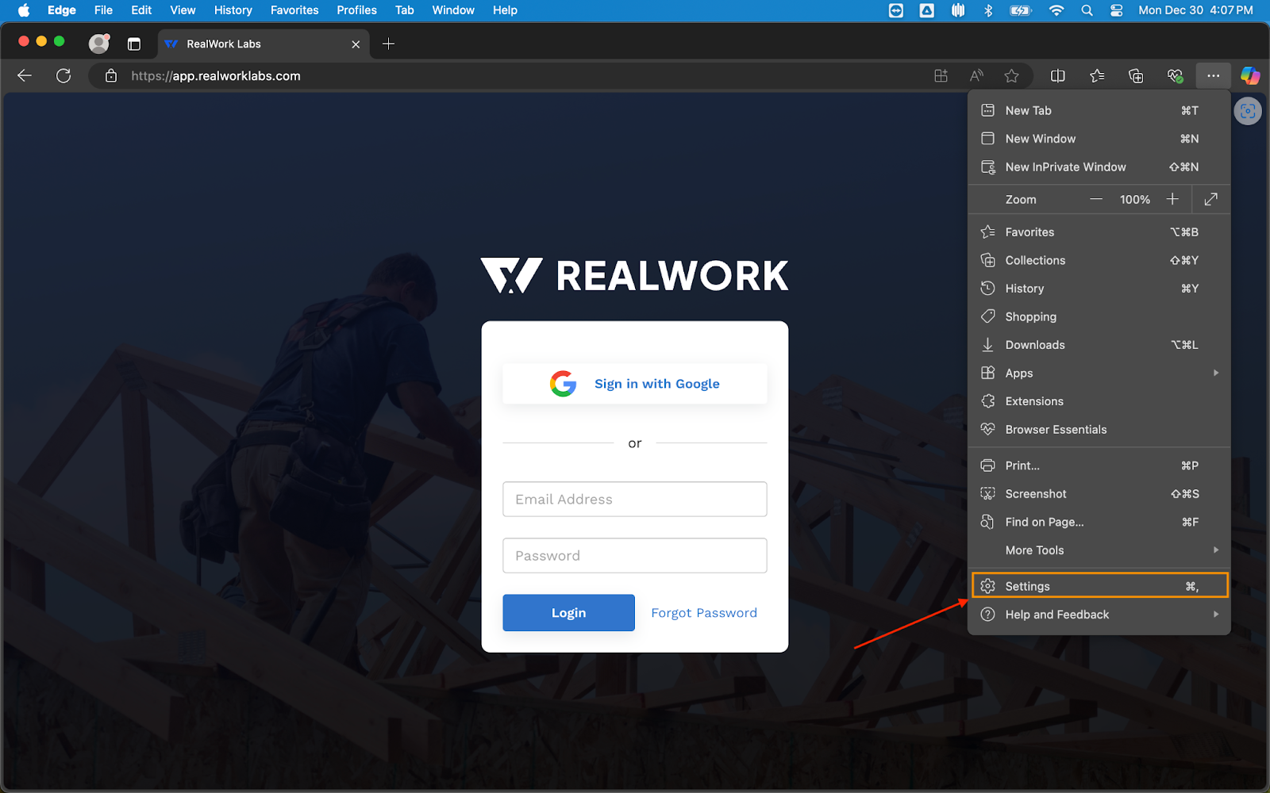Viewport: 1270px width, 793px height.
Task: Go back with the back arrow
Action: 25,76
